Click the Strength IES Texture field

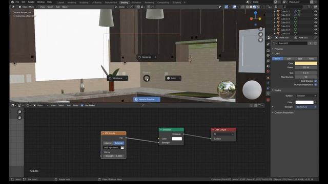[306, 107]
